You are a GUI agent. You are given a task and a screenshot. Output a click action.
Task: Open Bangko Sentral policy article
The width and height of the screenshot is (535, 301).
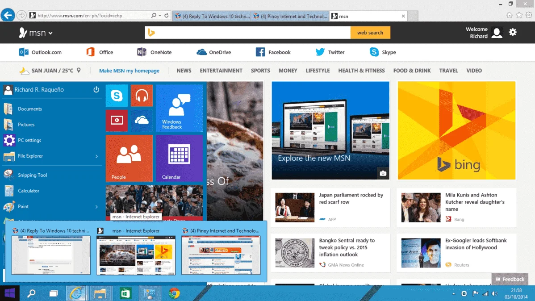330,252
